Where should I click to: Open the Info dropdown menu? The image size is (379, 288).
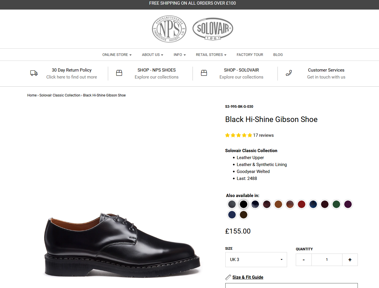tap(180, 55)
